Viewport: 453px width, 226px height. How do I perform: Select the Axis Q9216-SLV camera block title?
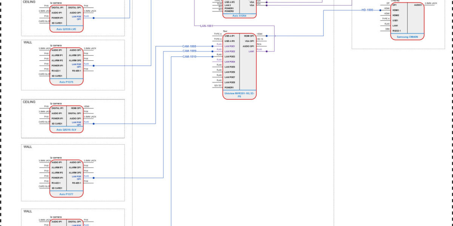66,130
